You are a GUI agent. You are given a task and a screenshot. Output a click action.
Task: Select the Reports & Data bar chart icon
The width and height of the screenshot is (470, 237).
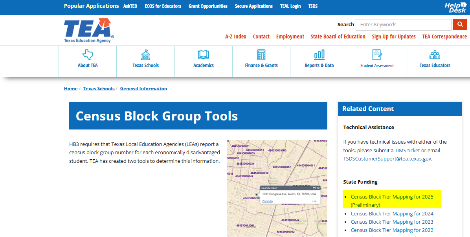[x=319, y=55]
